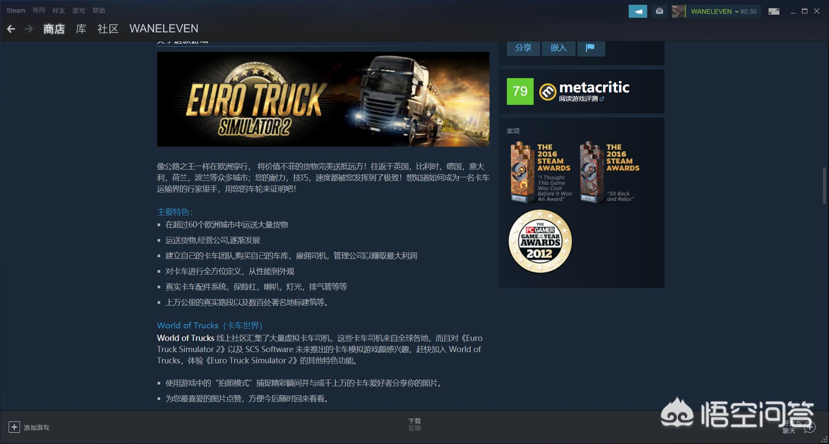Click bullet starting "上万公里的真实路段"

click(x=248, y=302)
